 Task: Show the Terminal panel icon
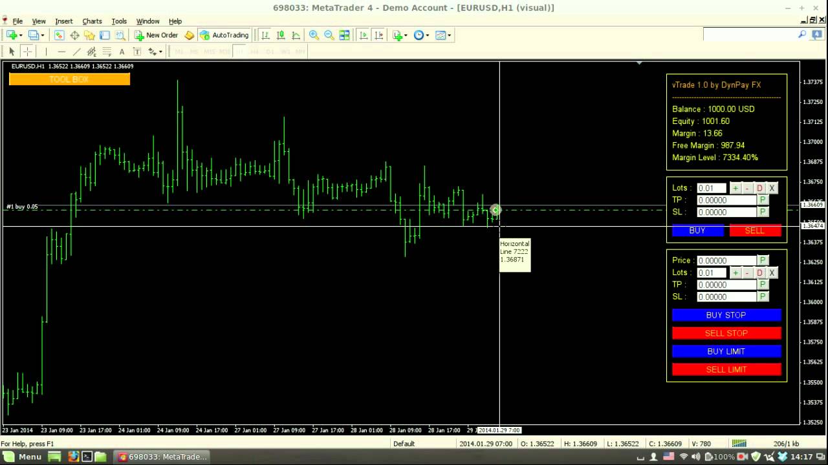105,35
